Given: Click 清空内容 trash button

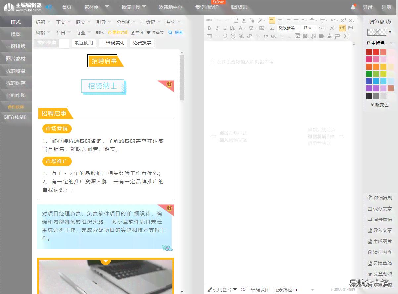Looking at the screenshot, I should 380,252.
